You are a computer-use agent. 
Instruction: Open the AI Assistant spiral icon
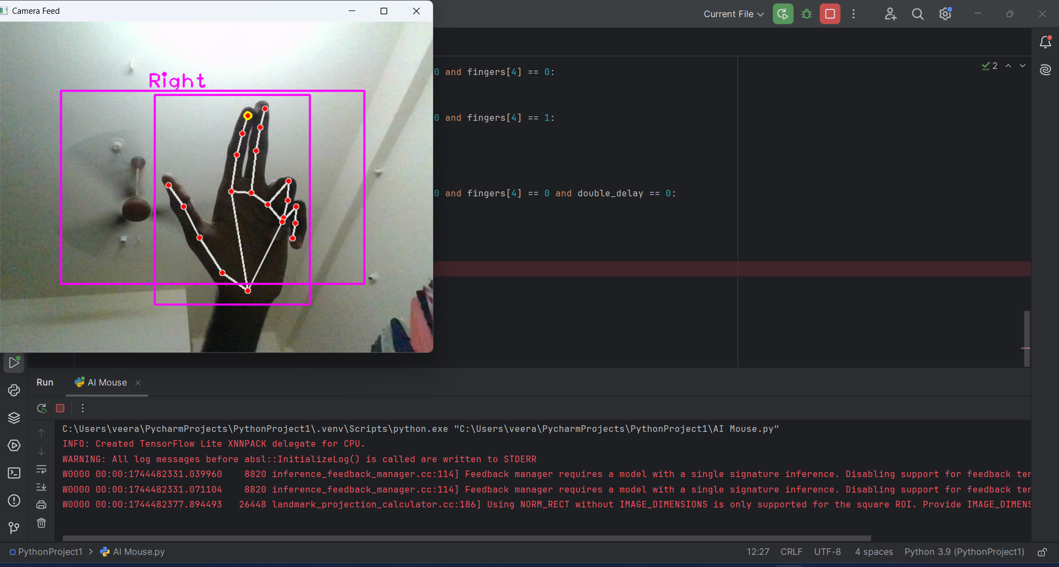pyautogui.click(x=1045, y=69)
